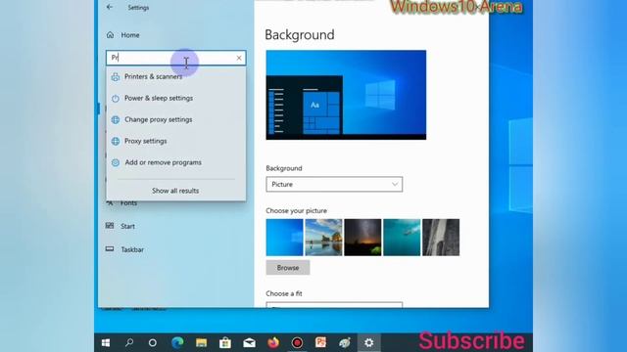Screen dimensions: 627x352
Task: Launch Firefox from taskbar
Action: pyautogui.click(x=273, y=343)
